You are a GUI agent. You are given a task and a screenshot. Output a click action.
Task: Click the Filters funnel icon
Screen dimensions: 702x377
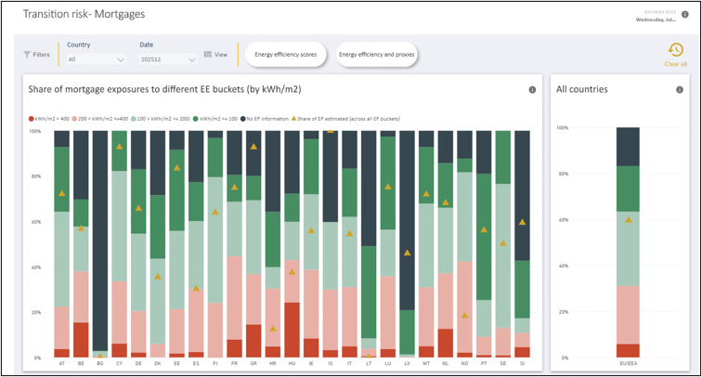click(x=27, y=55)
